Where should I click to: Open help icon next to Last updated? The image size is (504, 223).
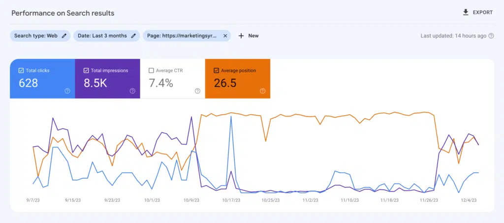point(491,36)
